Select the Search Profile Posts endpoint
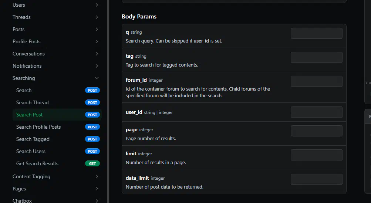This screenshot has width=371, height=203. coord(38,127)
